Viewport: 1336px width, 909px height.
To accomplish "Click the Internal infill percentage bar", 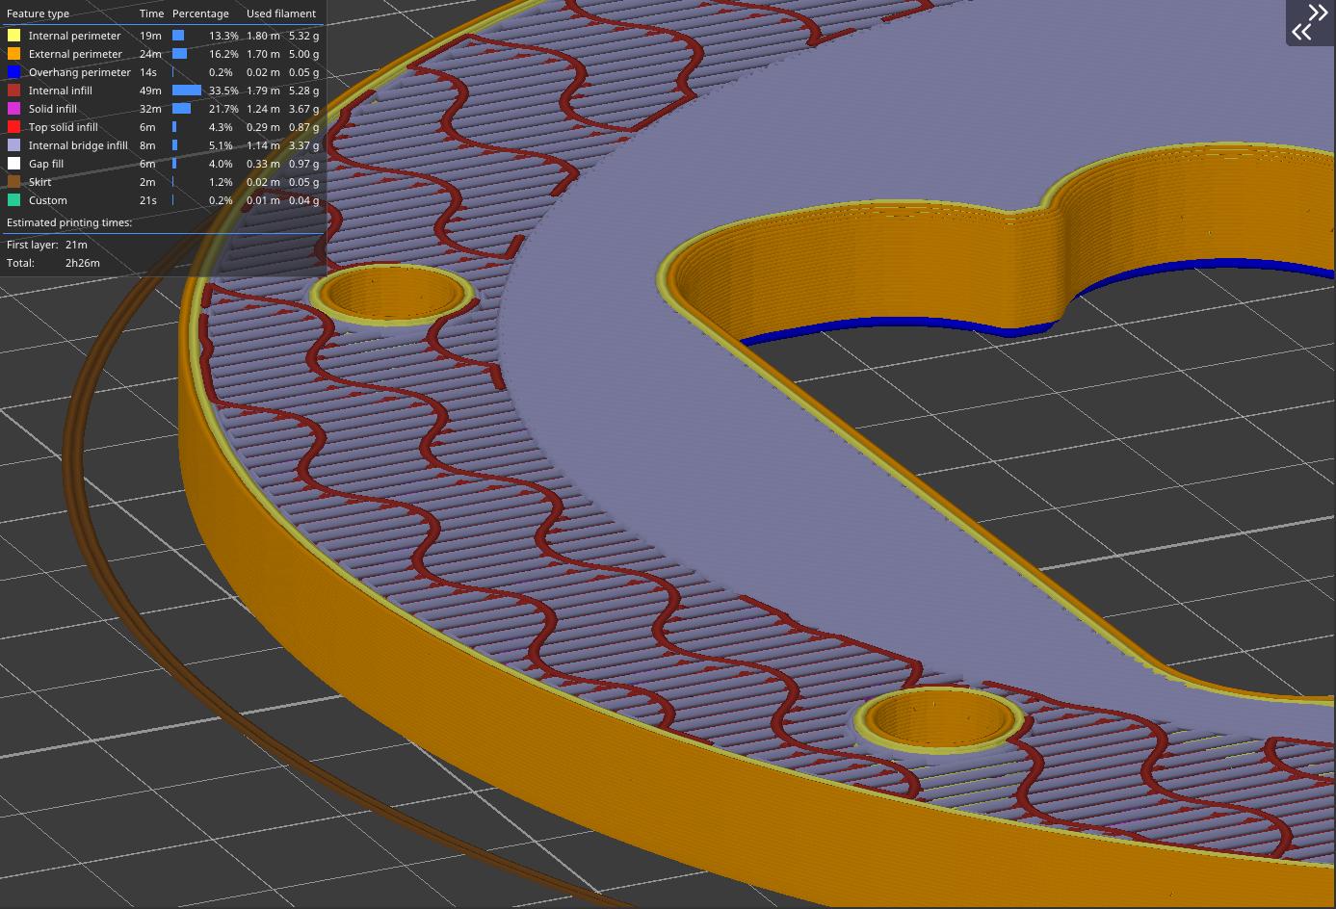I will 187,91.
